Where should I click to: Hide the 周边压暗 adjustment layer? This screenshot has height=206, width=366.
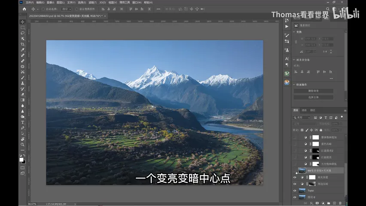pos(295,184)
